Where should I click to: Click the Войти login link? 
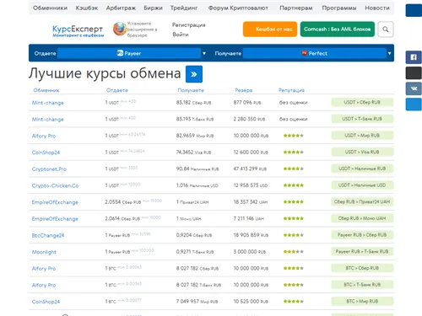coord(181,35)
